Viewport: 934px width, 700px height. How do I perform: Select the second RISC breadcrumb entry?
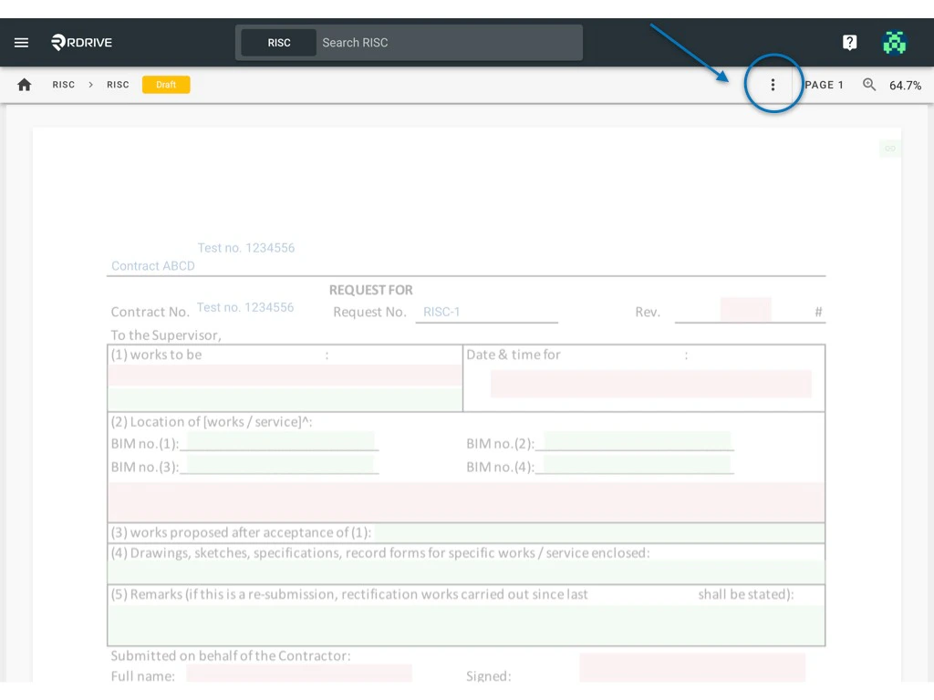point(118,84)
